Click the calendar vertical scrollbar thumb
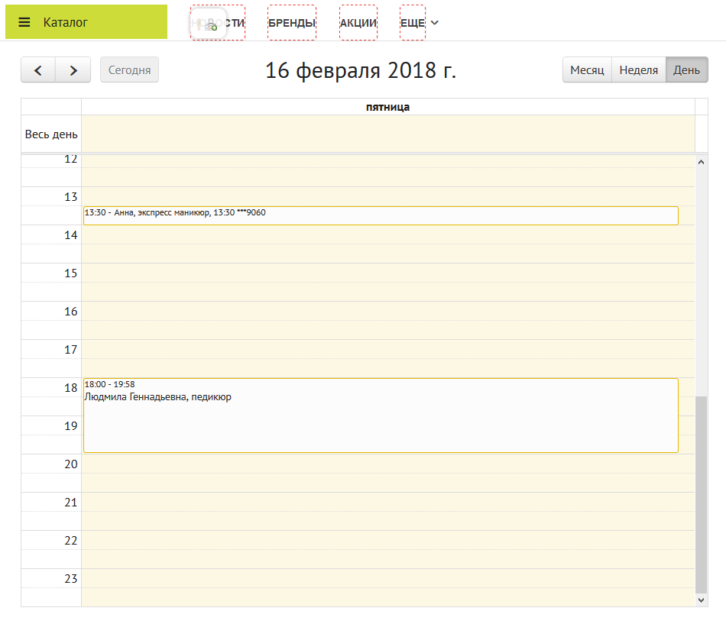 [702, 494]
